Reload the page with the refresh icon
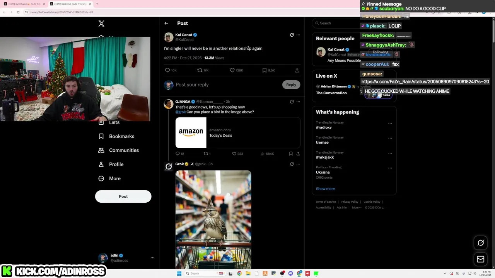This screenshot has width=495, height=278. click(x=18, y=12)
